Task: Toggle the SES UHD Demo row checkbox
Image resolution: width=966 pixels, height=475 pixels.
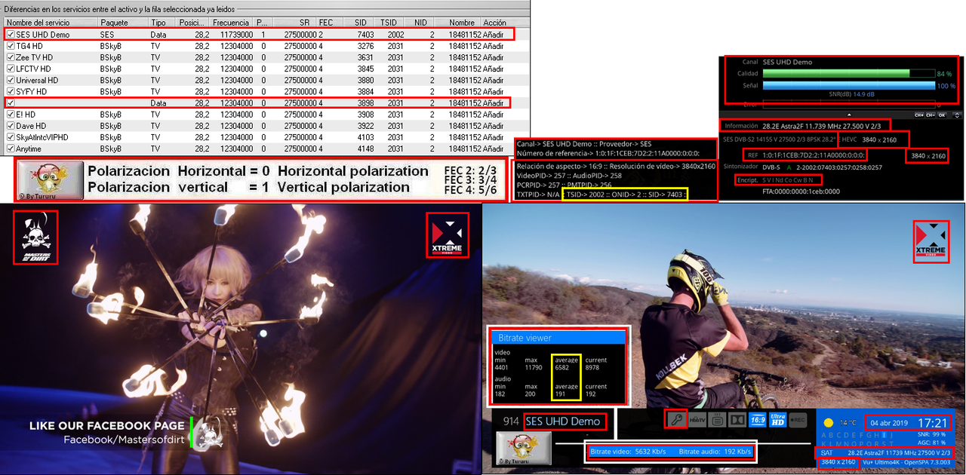Action: point(11,35)
